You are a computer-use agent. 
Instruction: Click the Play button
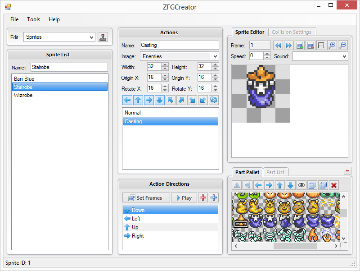point(184,198)
